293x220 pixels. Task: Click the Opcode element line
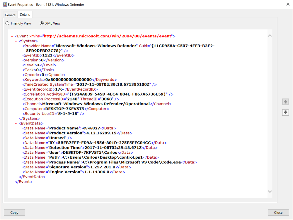44,75
